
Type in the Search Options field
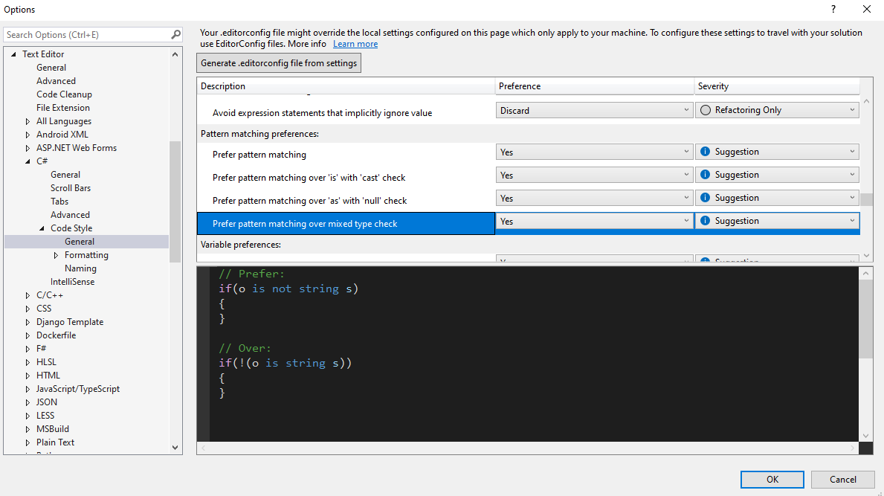coord(86,34)
